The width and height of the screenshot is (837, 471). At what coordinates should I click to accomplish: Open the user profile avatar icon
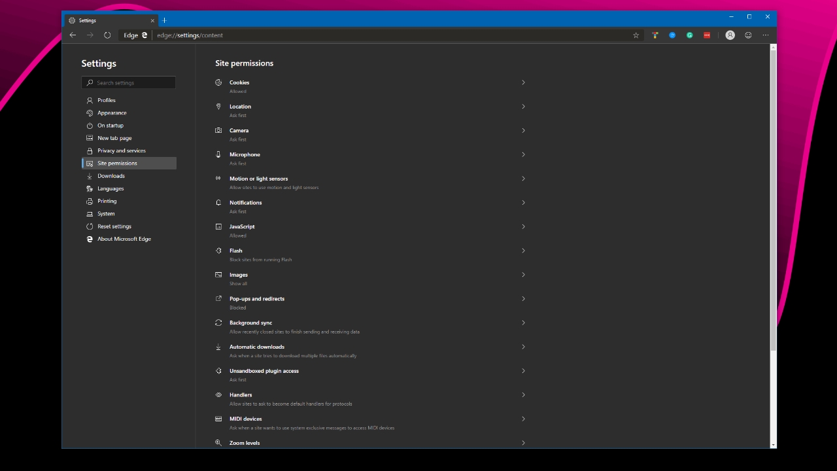click(730, 35)
